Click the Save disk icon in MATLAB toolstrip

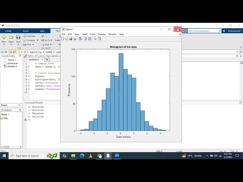[18, 37]
